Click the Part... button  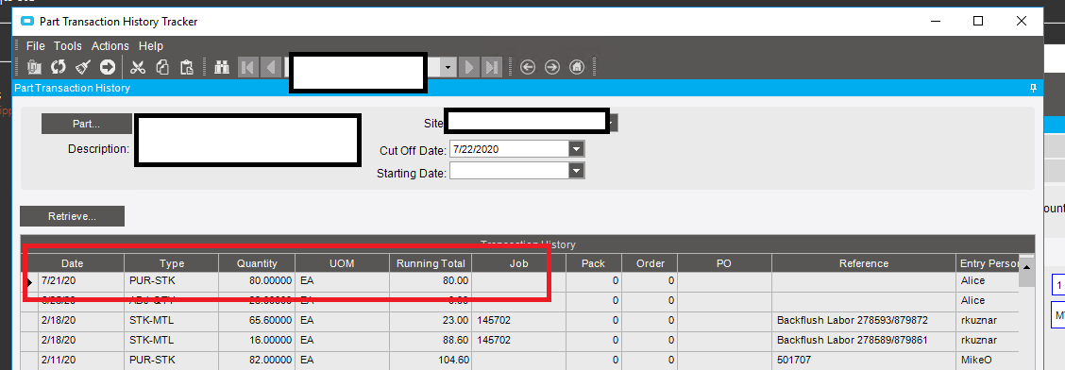pos(87,125)
